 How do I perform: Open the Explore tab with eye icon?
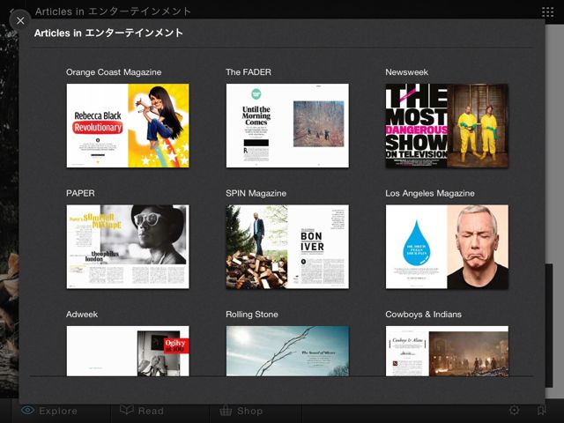pyautogui.click(x=49, y=411)
